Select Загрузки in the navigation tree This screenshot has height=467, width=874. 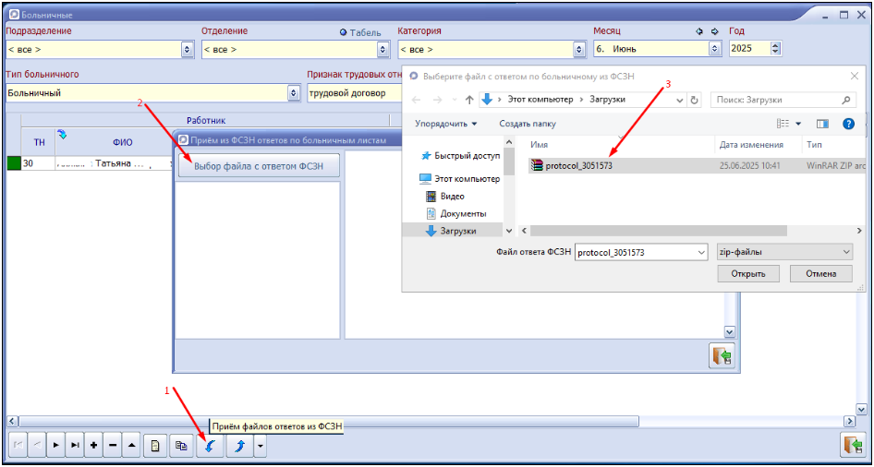click(x=457, y=232)
